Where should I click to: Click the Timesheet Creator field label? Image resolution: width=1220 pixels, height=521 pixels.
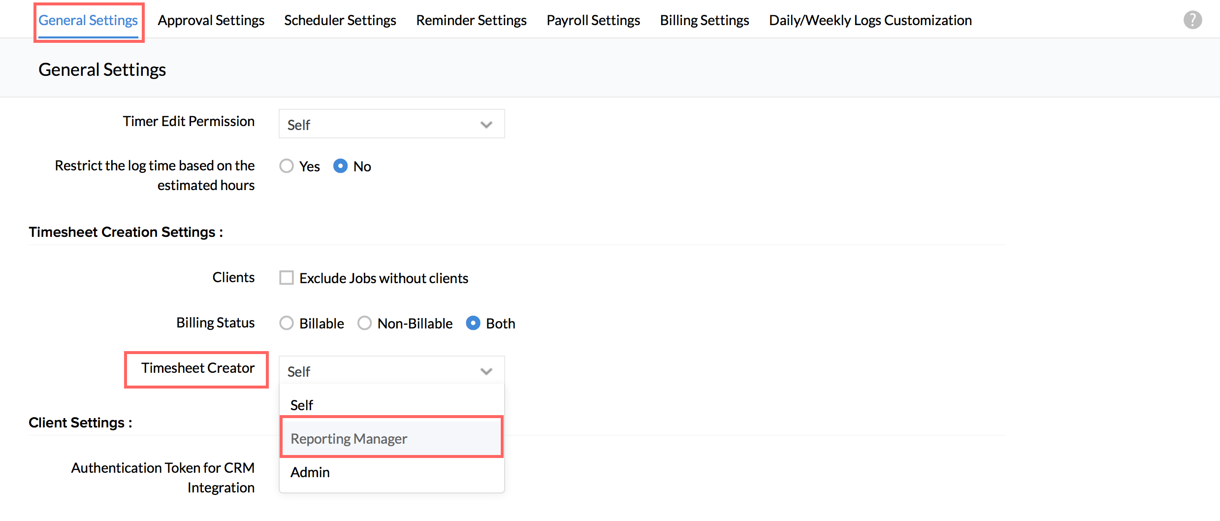coord(197,368)
